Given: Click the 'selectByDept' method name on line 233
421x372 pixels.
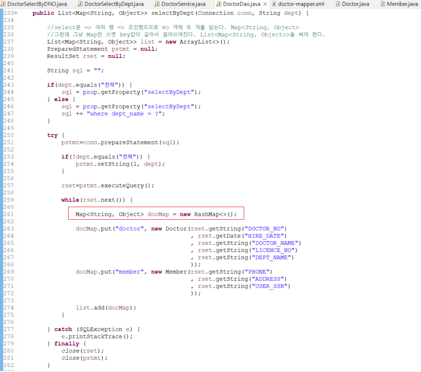Looking at the screenshot, I should 172,13.
